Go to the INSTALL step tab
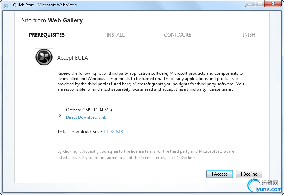284x195 pixels. pyautogui.click(x=115, y=35)
